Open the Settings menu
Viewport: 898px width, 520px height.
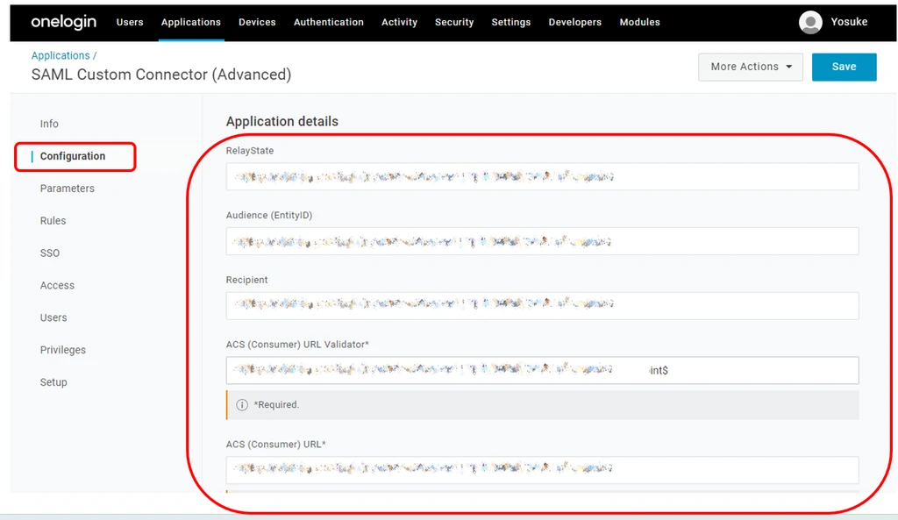[x=511, y=22]
